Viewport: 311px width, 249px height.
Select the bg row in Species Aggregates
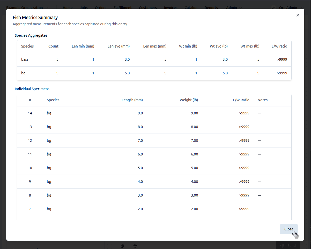click(x=154, y=73)
